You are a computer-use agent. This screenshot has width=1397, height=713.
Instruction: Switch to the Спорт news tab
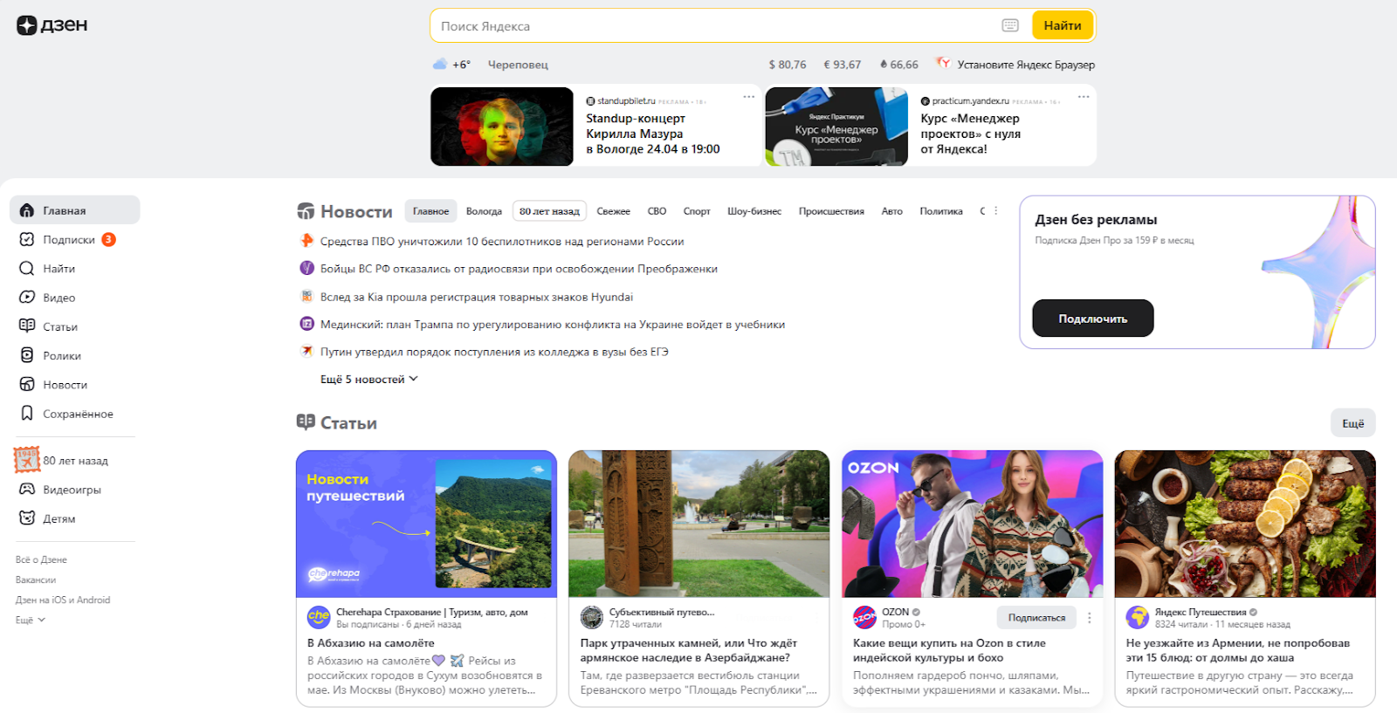pyautogui.click(x=697, y=211)
